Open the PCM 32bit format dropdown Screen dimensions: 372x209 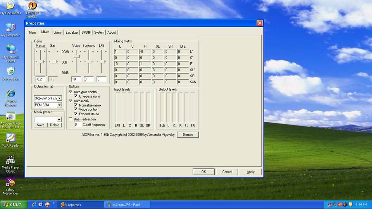(x=59, y=105)
